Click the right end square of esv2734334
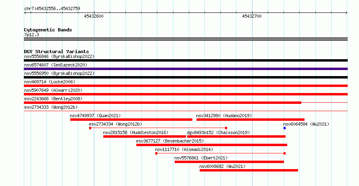The image size is (359, 186). [x=226, y=128]
